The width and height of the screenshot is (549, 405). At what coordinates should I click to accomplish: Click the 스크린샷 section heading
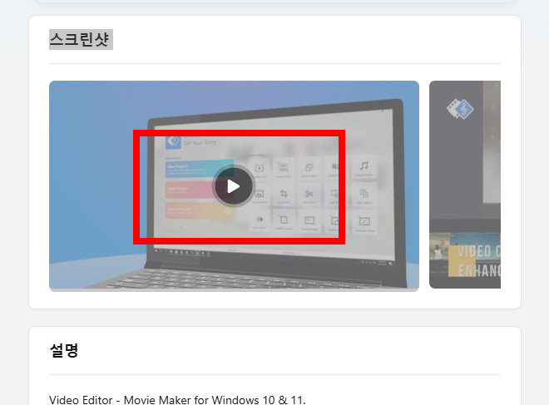point(81,39)
